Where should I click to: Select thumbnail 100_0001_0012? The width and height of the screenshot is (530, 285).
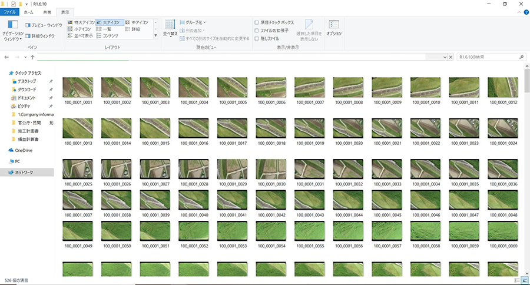(x=503, y=88)
